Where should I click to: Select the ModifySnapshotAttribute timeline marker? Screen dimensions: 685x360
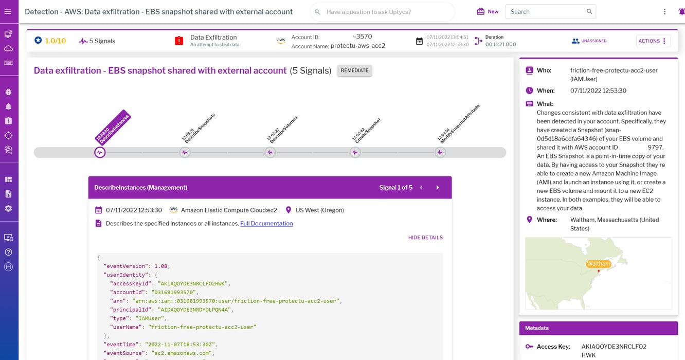tap(440, 152)
